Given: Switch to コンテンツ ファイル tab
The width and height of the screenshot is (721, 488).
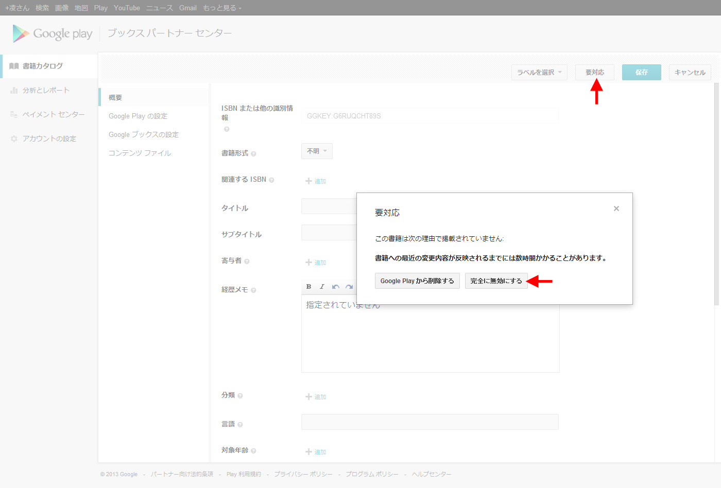Looking at the screenshot, I should pos(140,153).
